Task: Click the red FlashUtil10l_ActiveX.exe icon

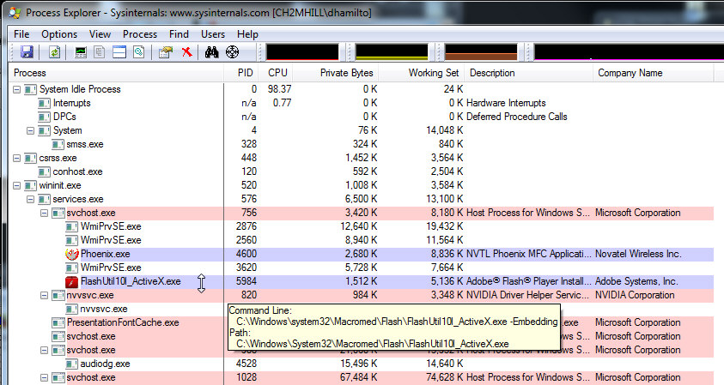Action: [71, 282]
